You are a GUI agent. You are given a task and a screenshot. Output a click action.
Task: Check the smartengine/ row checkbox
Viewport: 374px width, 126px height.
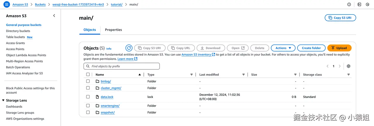pos(88,106)
